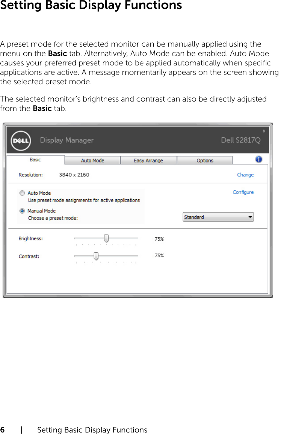Enable Auto Mode for active applications

(22, 193)
